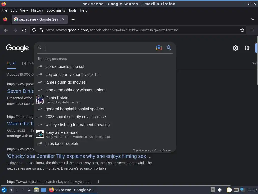Open the Tools menu
This screenshot has width=258, height=194.
click(72, 10)
